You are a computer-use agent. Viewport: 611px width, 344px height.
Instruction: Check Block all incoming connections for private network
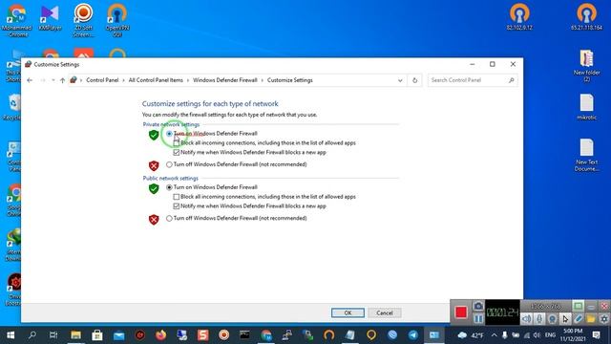tap(177, 143)
